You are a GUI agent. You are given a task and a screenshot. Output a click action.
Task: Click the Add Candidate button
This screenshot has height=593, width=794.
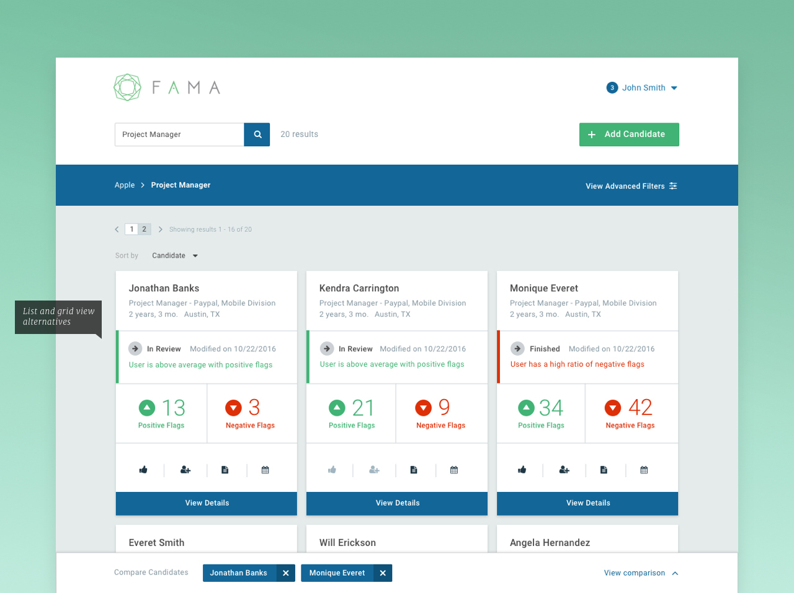coord(629,134)
